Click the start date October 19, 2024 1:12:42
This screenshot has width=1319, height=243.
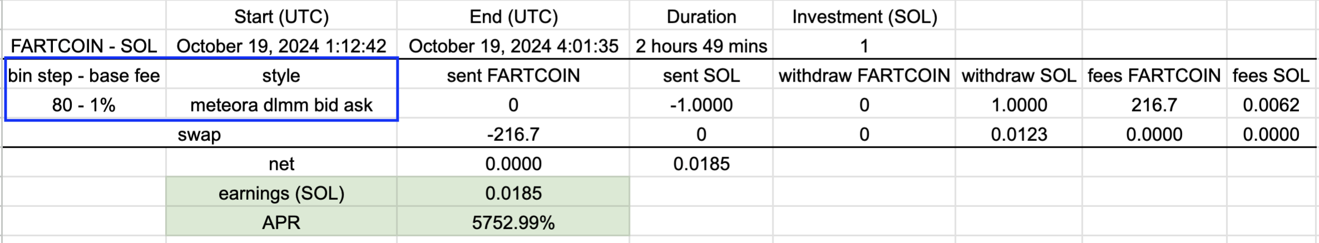pos(281,46)
